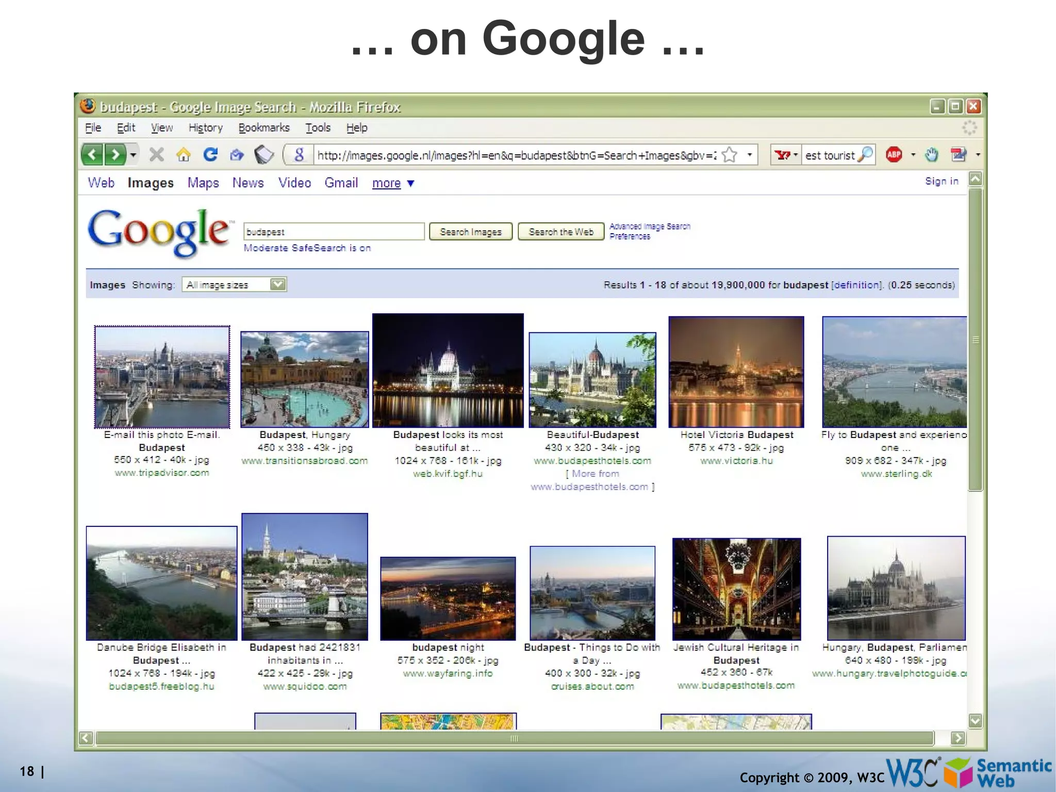Image resolution: width=1056 pixels, height=792 pixels.
Task: Open the News link
Action: (x=248, y=183)
